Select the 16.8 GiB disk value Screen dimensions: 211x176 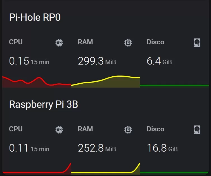pos(157,148)
